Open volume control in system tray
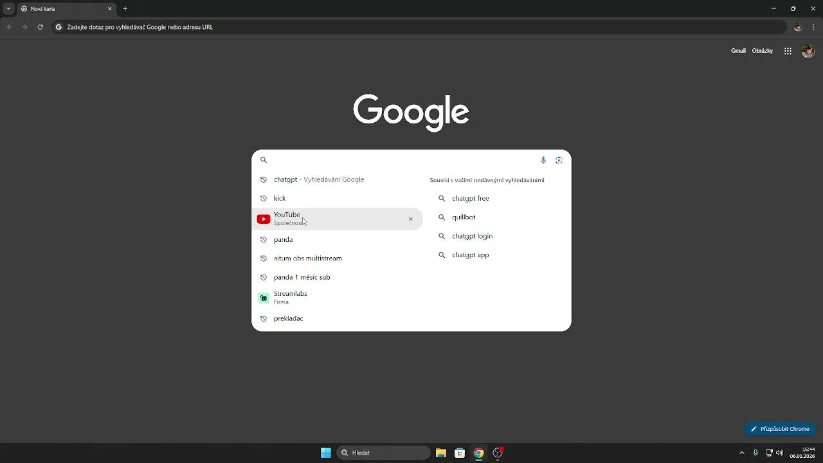823x463 pixels. 780,453
